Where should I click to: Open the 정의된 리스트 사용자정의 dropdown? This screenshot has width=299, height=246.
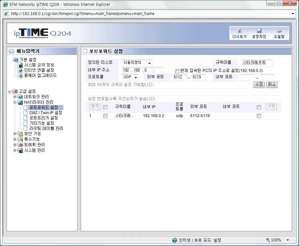(137, 63)
